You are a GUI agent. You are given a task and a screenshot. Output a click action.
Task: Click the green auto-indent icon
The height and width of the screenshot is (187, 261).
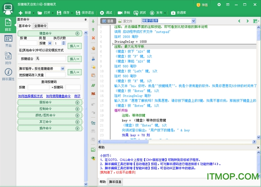[x=93, y=150]
